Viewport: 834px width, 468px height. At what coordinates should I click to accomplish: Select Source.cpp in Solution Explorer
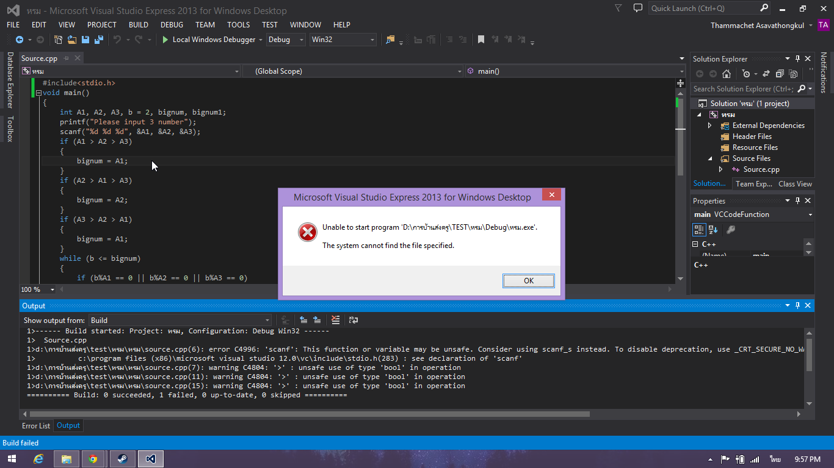point(761,169)
